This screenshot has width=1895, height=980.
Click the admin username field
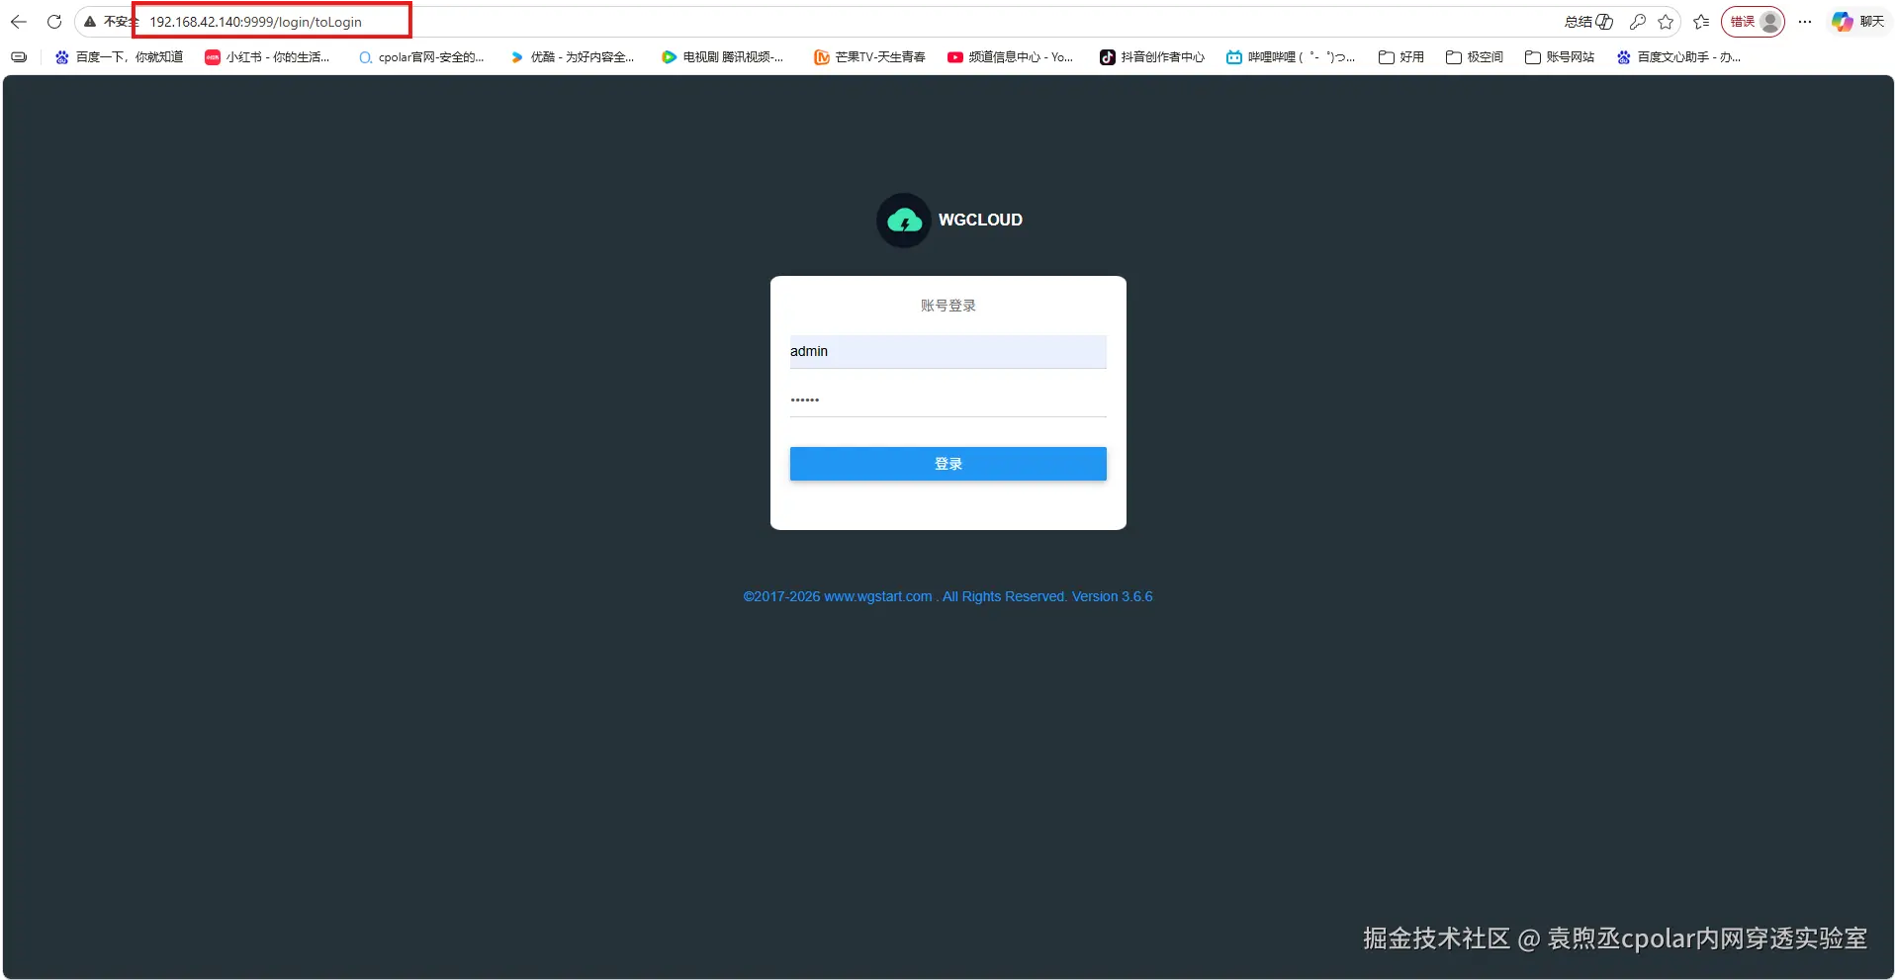coord(947,351)
